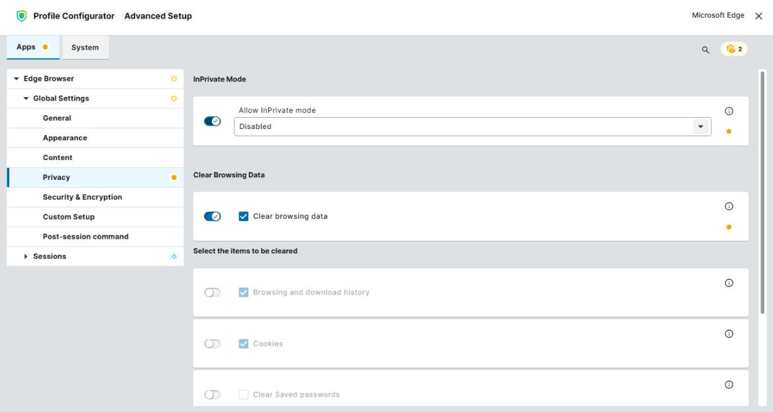Open the search magnifier icon

point(705,50)
